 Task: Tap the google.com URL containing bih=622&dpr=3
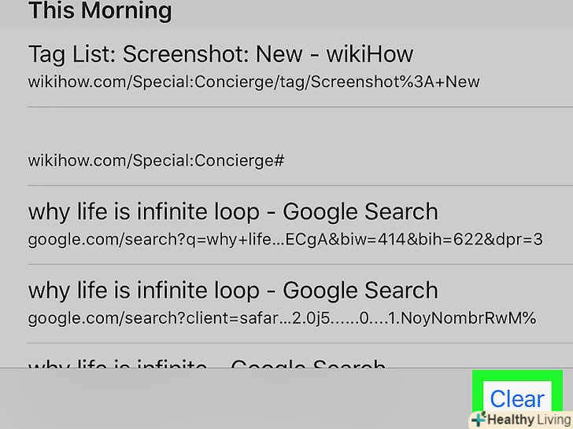click(285, 240)
